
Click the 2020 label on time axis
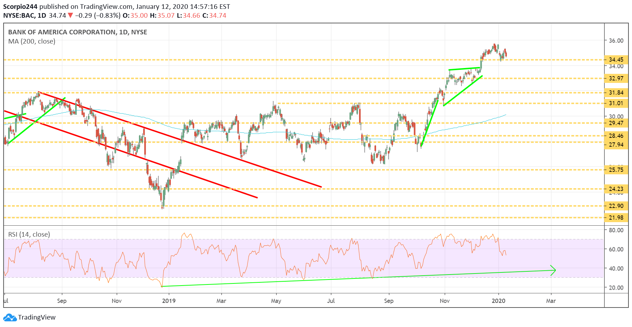pos(498,301)
